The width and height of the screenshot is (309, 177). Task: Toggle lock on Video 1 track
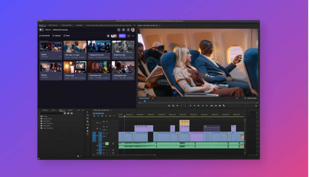[x=97, y=136]
